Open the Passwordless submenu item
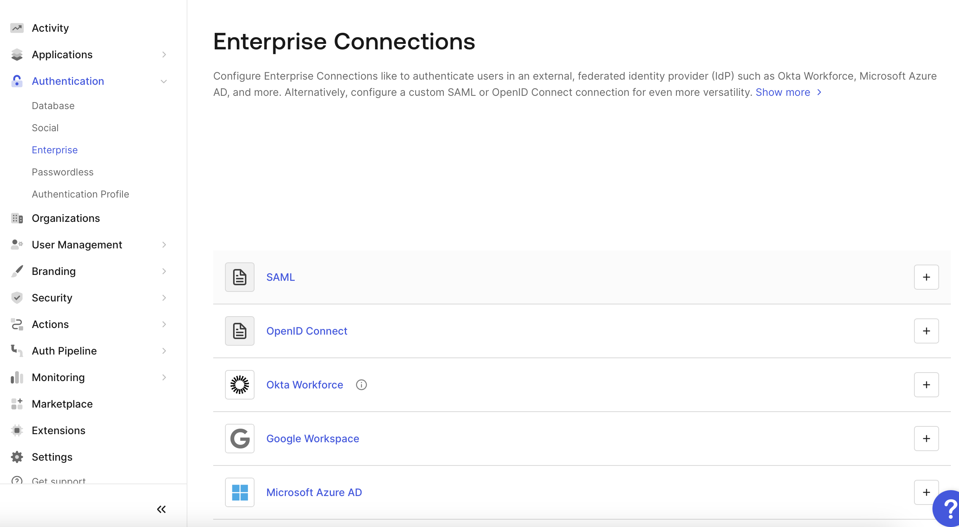The image size is (959, 527). [x=63, y=172]
